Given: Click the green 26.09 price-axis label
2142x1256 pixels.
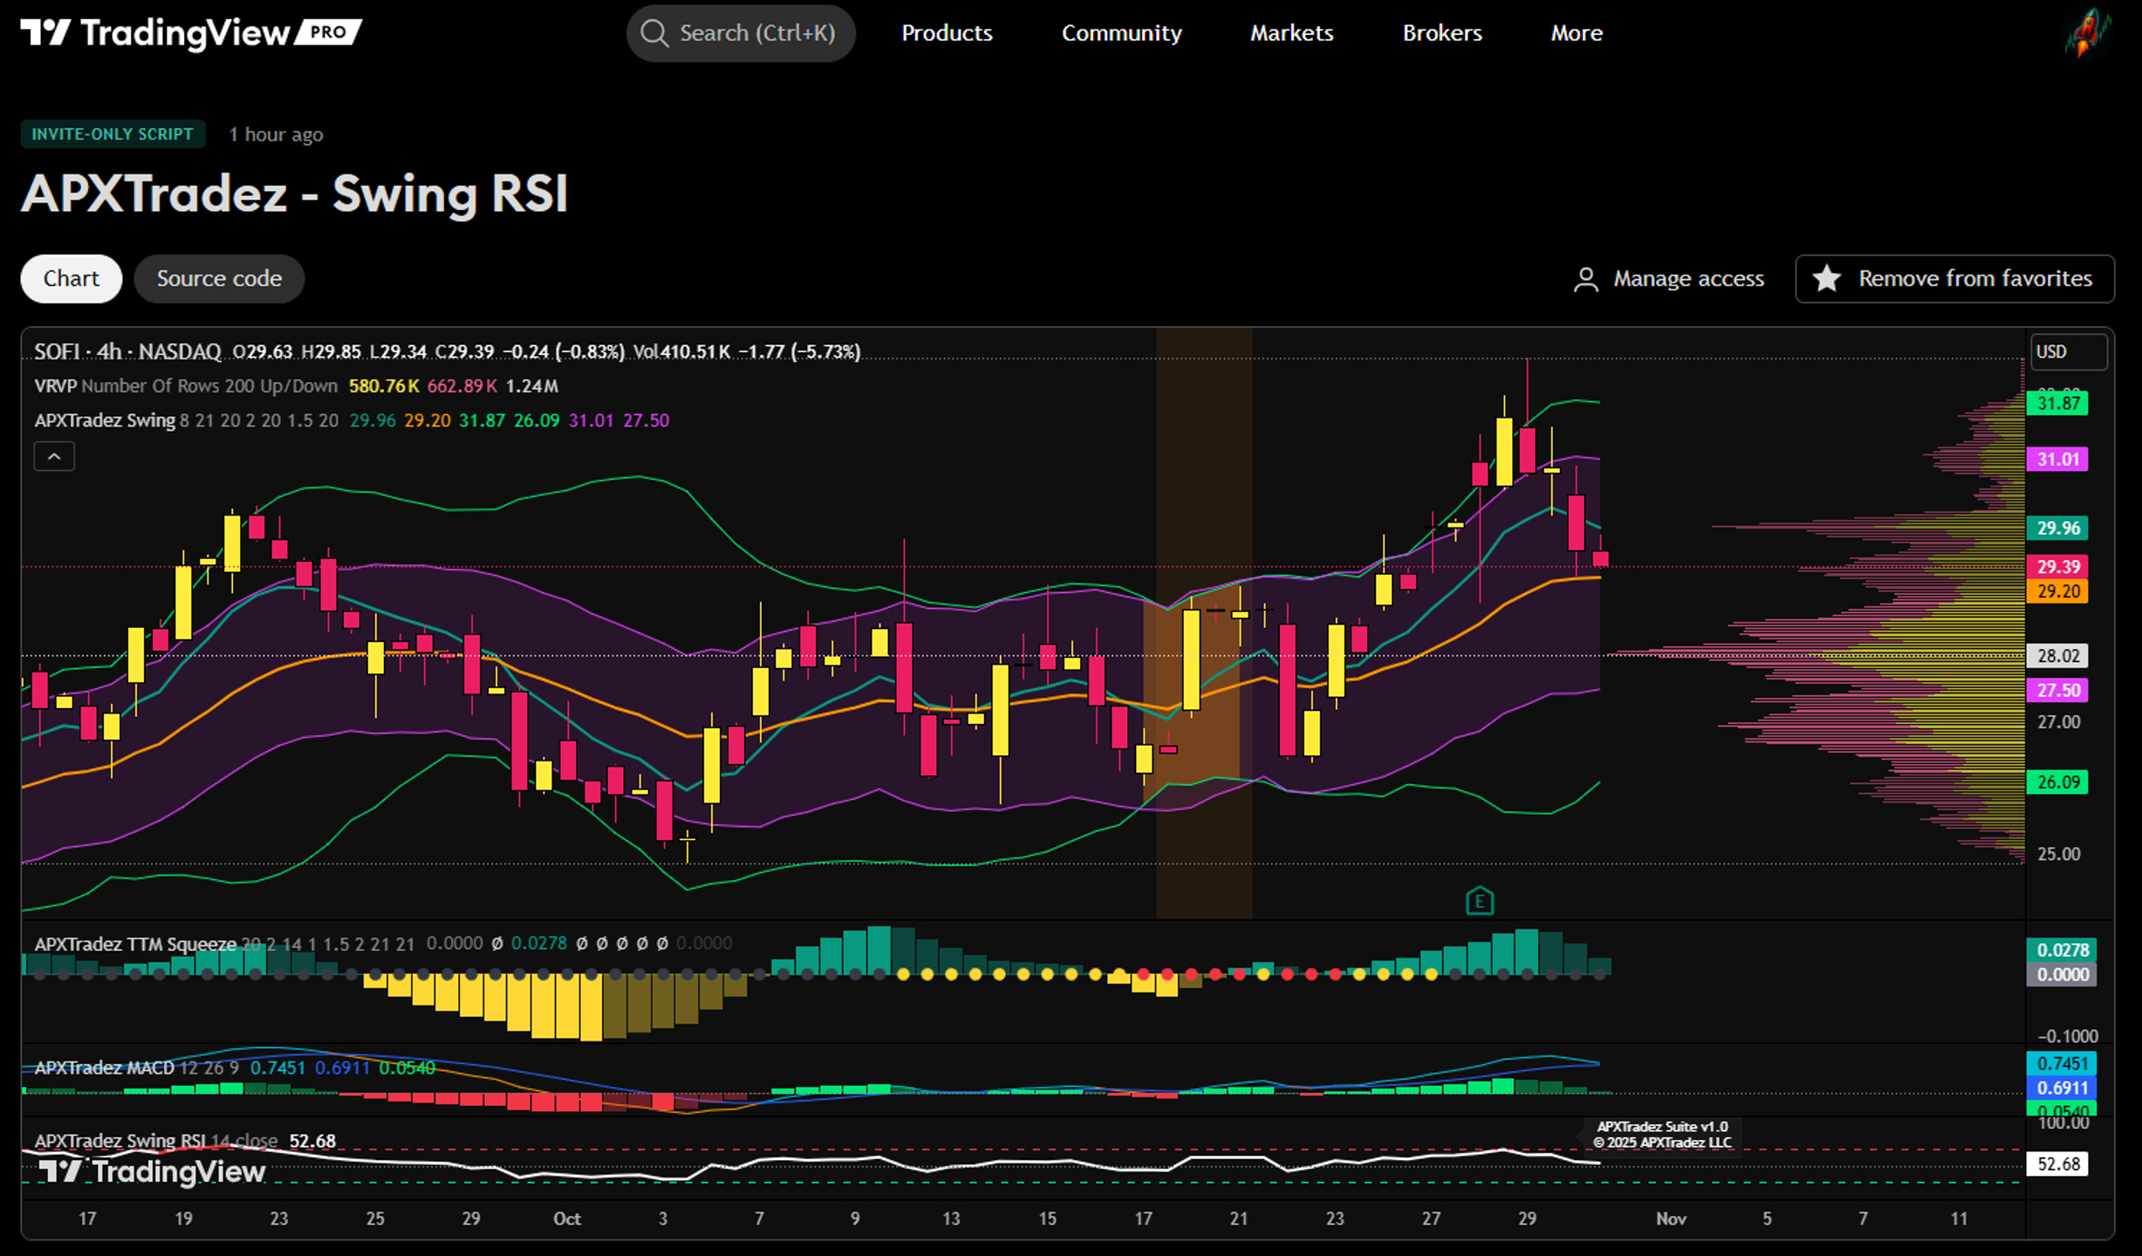Looking at the screenshot, I should point(2057,782).
